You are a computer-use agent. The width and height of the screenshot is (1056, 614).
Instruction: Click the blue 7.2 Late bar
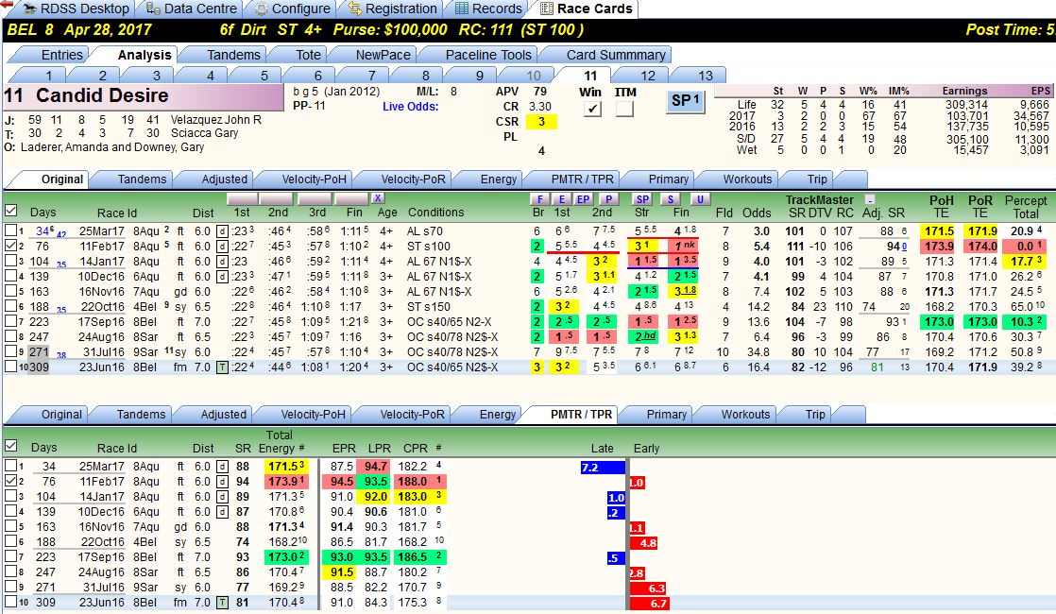coord(603,468)
